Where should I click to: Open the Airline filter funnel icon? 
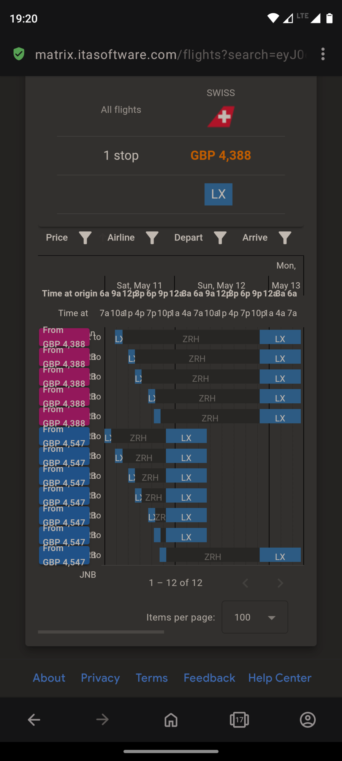coord(152,238)
